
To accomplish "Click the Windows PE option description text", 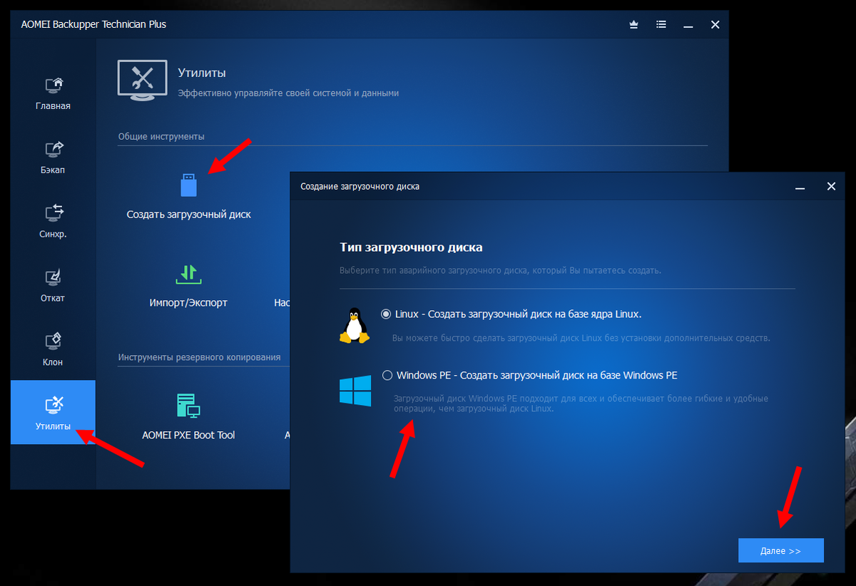I will [x=581, y=403].
